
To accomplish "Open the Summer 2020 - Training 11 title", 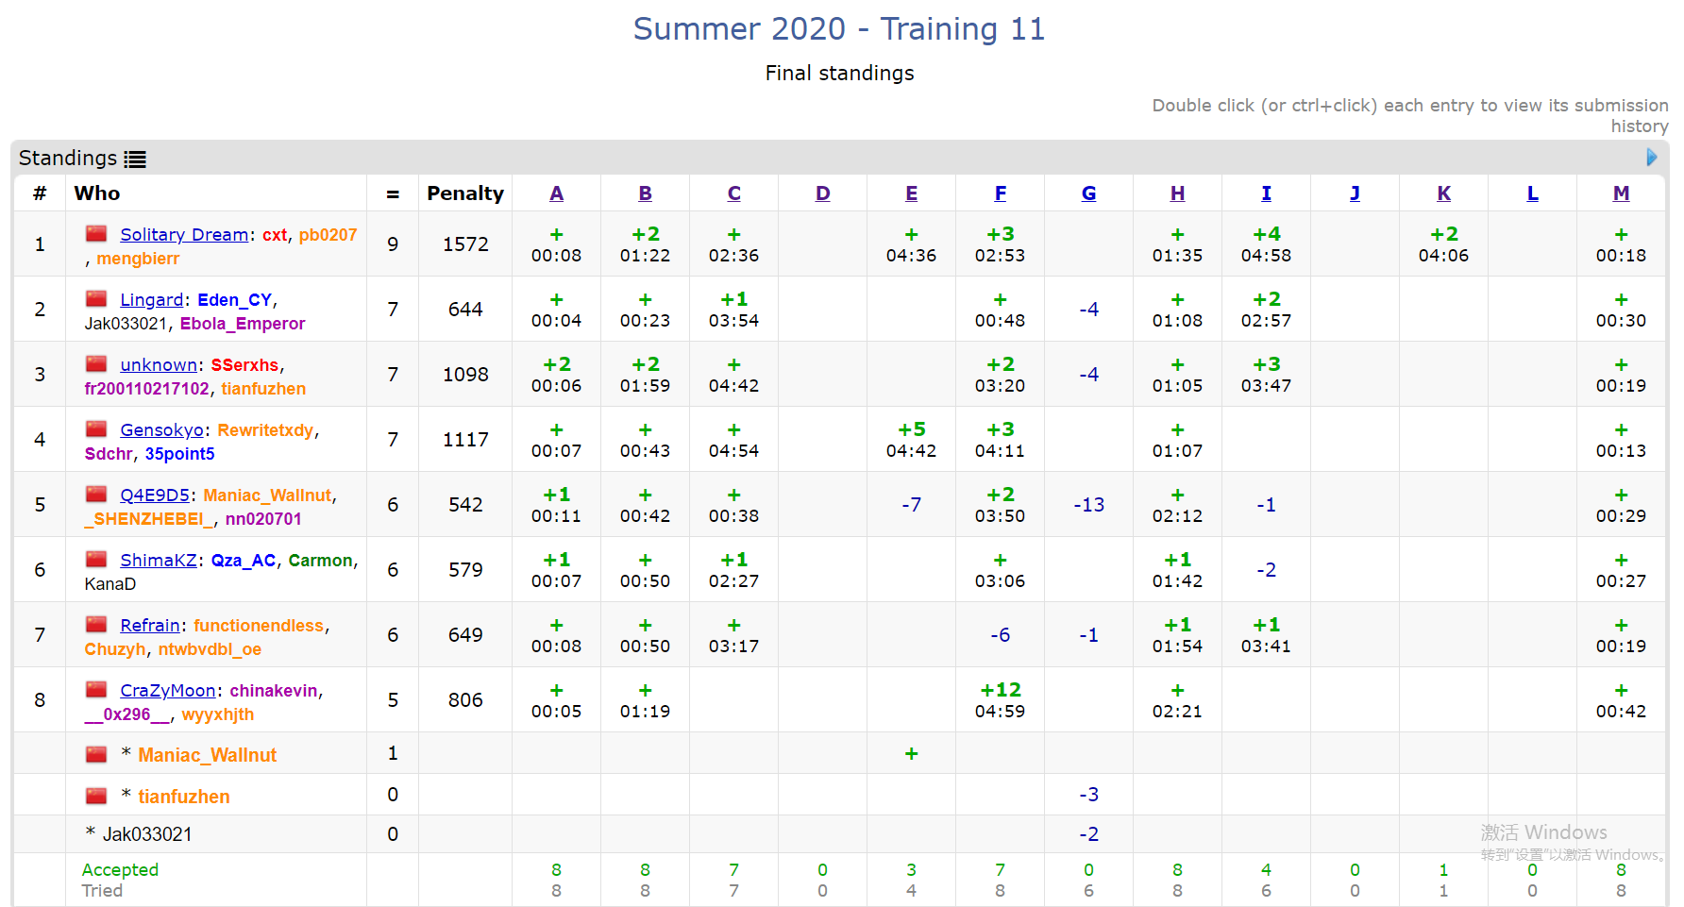I will (839, 29).
